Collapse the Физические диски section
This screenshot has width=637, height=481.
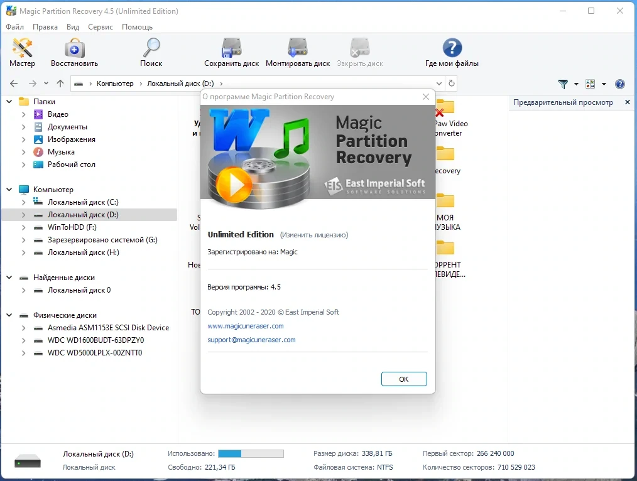click(x=9, y=315)
